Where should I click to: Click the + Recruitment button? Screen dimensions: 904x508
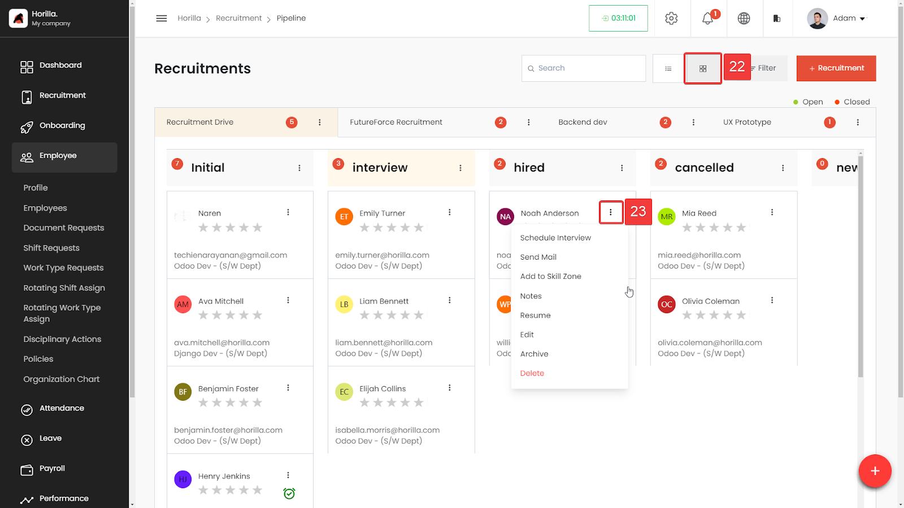tap(836, 68)
